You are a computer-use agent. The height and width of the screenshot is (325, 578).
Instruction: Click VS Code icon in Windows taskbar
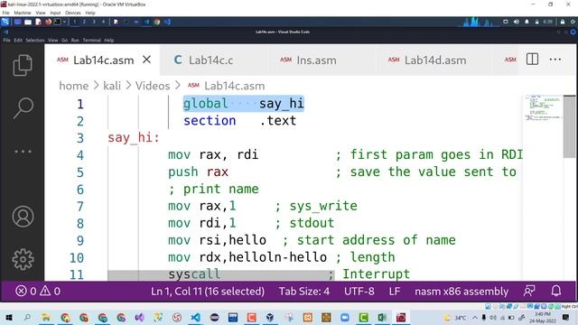[195, 317]
